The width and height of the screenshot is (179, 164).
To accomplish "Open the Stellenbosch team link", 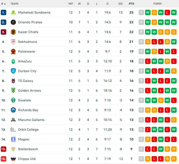I will (28, 149).
